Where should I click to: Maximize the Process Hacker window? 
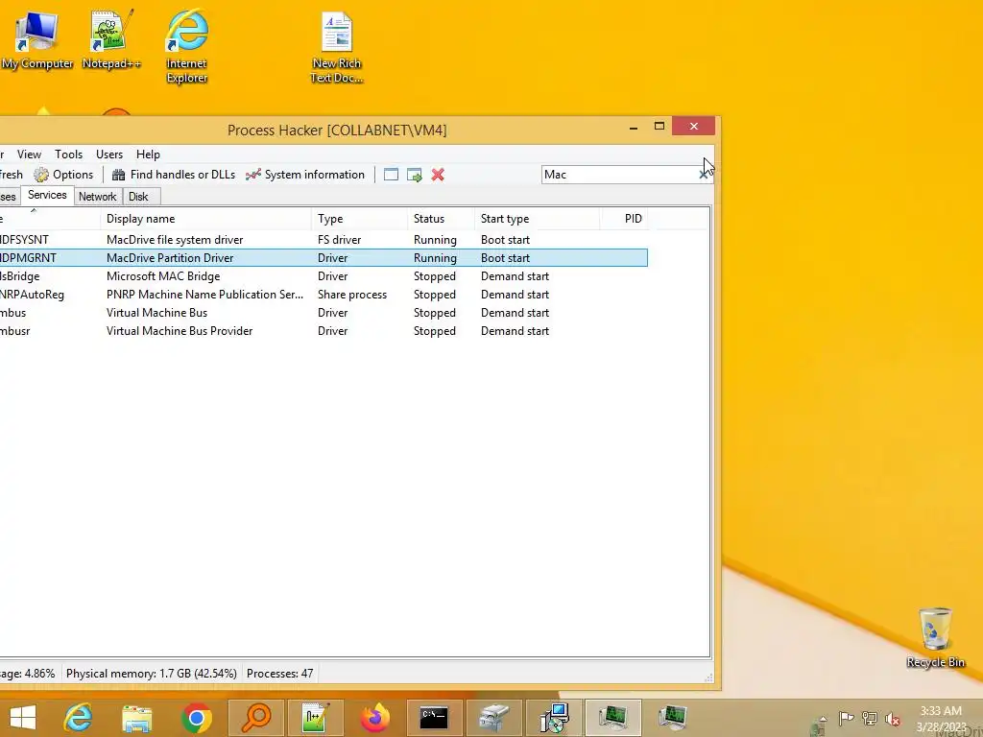(659, 127)
